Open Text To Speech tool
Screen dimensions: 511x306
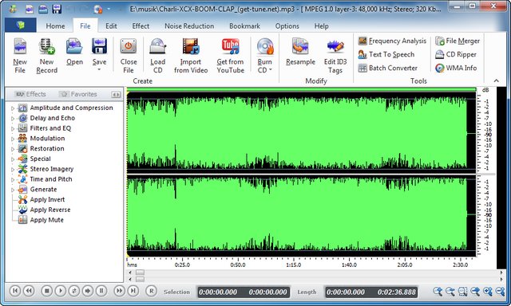(x=386, y=54)
